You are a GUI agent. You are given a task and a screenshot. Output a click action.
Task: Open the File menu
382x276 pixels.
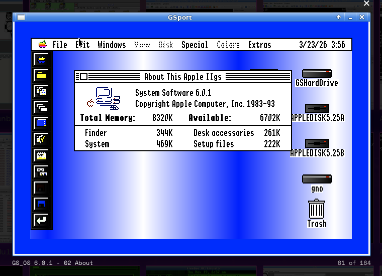[60, 45]
